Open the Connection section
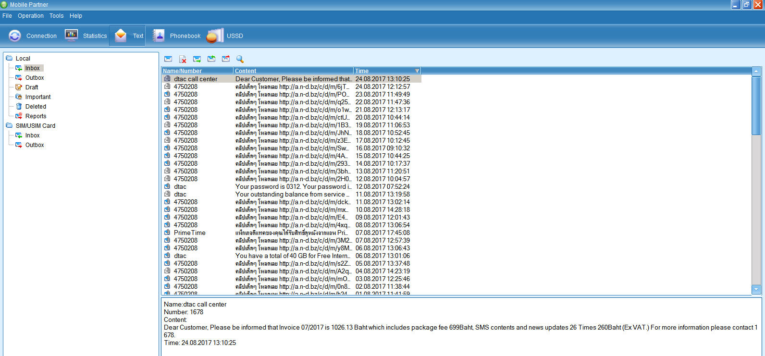 tap(33, 36)
